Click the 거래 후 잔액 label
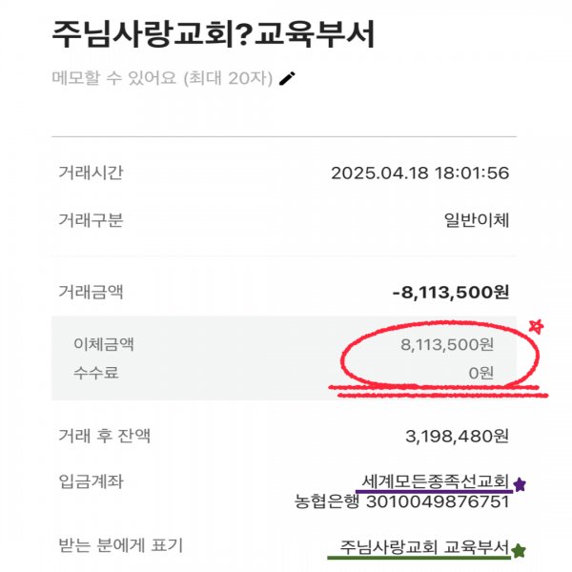Image resolution: width=572 pixels, height=572 pixels. coord(105,437)
